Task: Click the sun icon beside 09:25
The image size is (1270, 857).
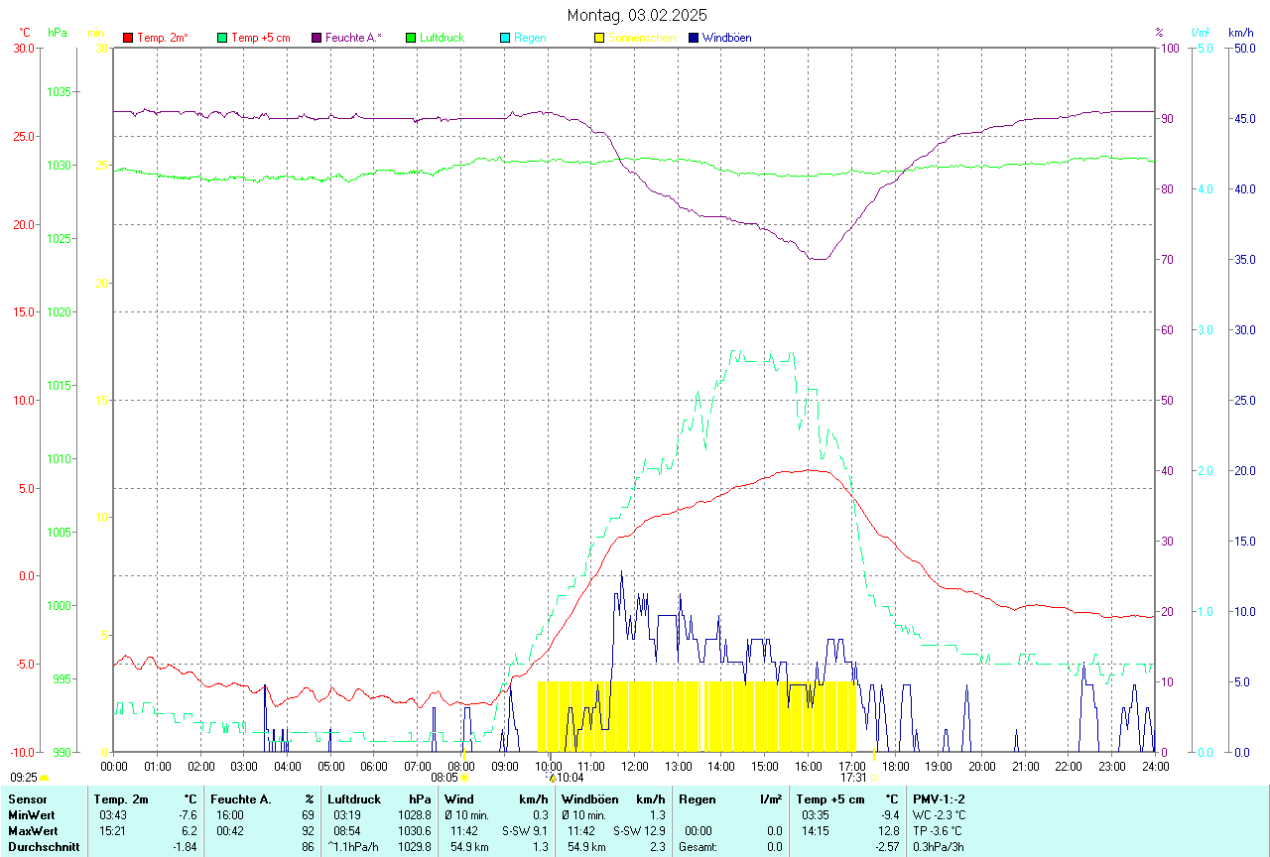Action: point(44,779)
